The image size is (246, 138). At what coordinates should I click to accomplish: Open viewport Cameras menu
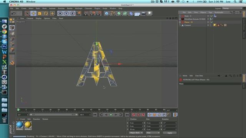30,18
